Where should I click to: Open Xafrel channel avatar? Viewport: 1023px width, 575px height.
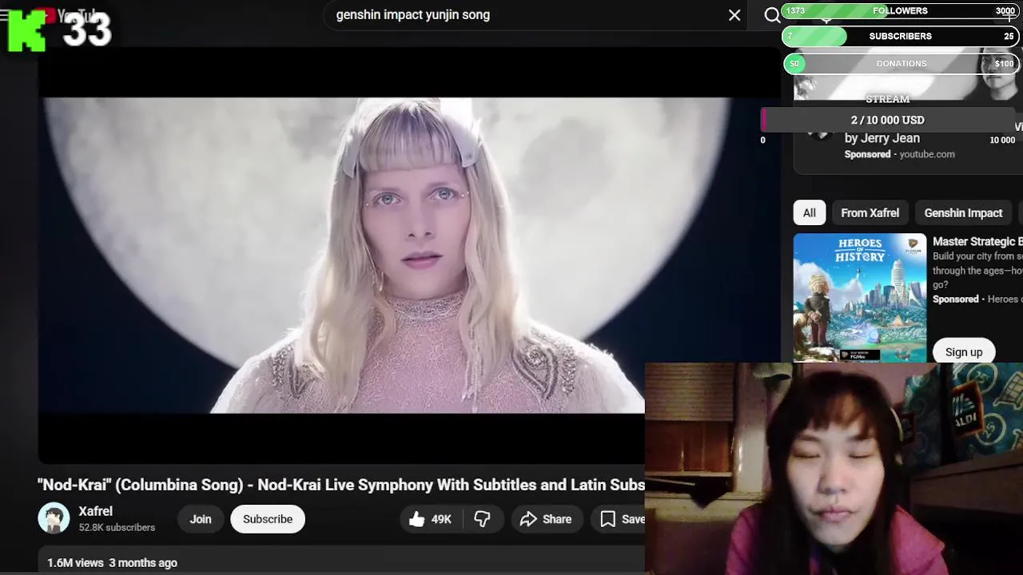pos(54,518)
